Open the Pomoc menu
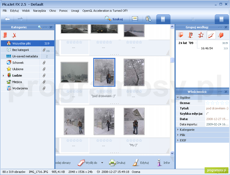The width and height of the screenshot is (230, 175). [x=64, y=11]
